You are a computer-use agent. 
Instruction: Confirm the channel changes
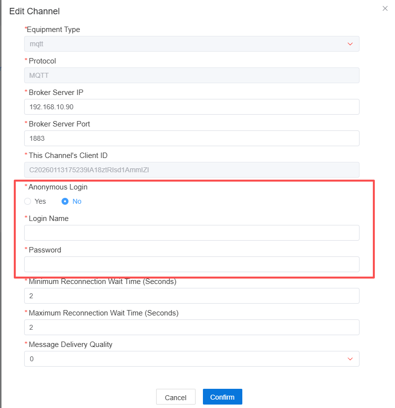pyautogui.click(x=222, y=397)
